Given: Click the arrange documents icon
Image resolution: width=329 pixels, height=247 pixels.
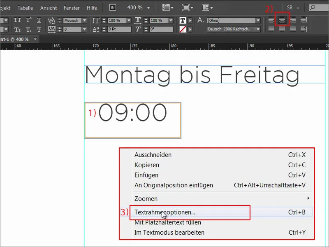Looking at the screenshot, I should (x=207, y=8).
